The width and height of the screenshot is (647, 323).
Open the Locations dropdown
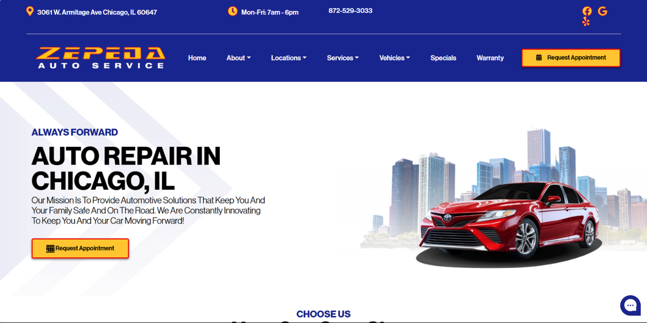(x=288, y=58)
